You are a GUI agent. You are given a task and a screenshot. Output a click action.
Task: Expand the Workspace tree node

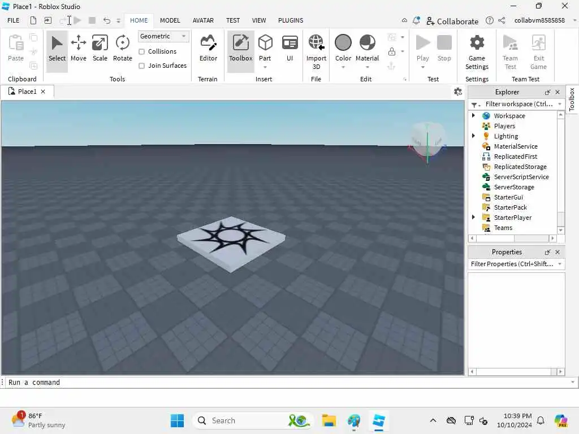tap(473, 115)
